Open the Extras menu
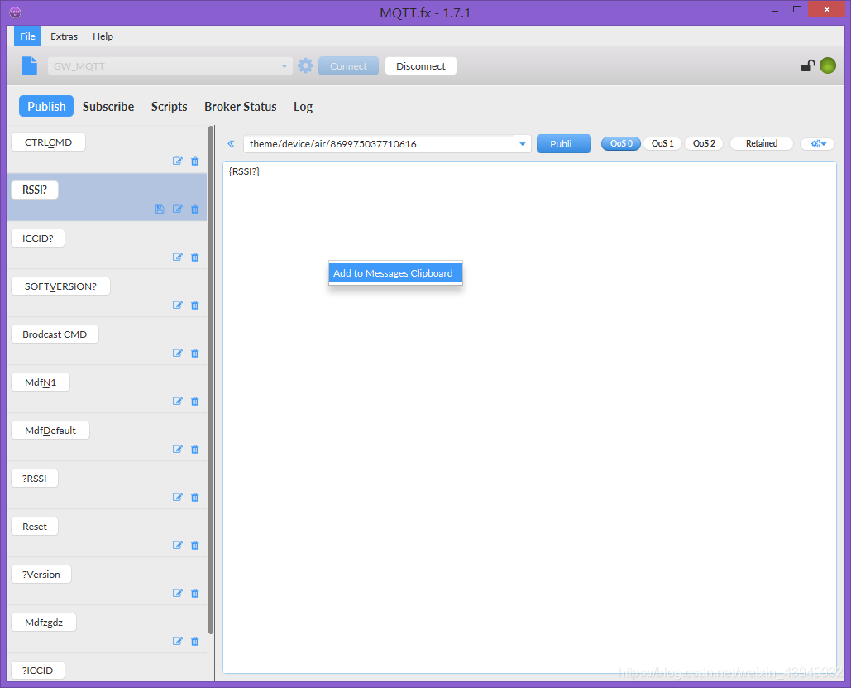The width and height of the screenshot is (851, 688). pos(64,36)
